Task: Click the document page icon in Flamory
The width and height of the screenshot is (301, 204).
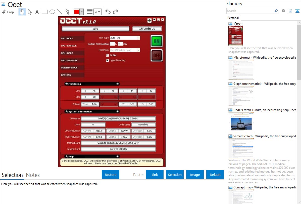Action: click(x=290, y=11)
